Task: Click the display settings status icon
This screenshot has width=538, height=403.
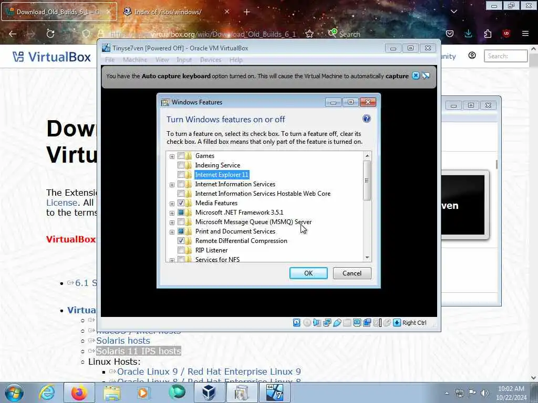Action: coord(357,323)
